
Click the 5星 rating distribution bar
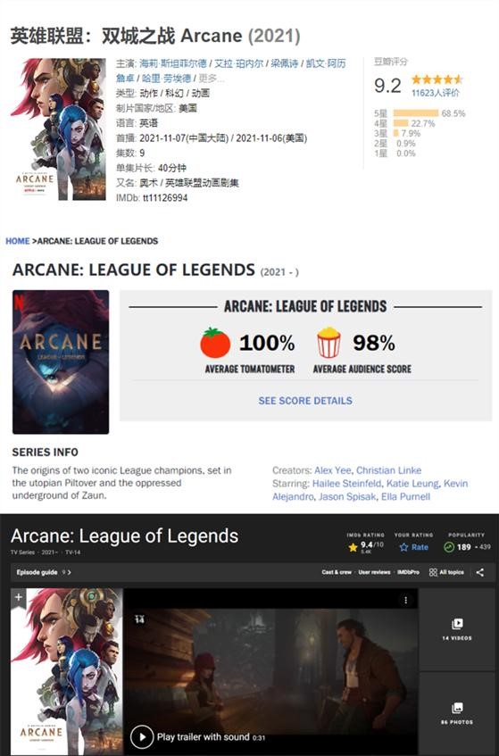pos(416,113)
